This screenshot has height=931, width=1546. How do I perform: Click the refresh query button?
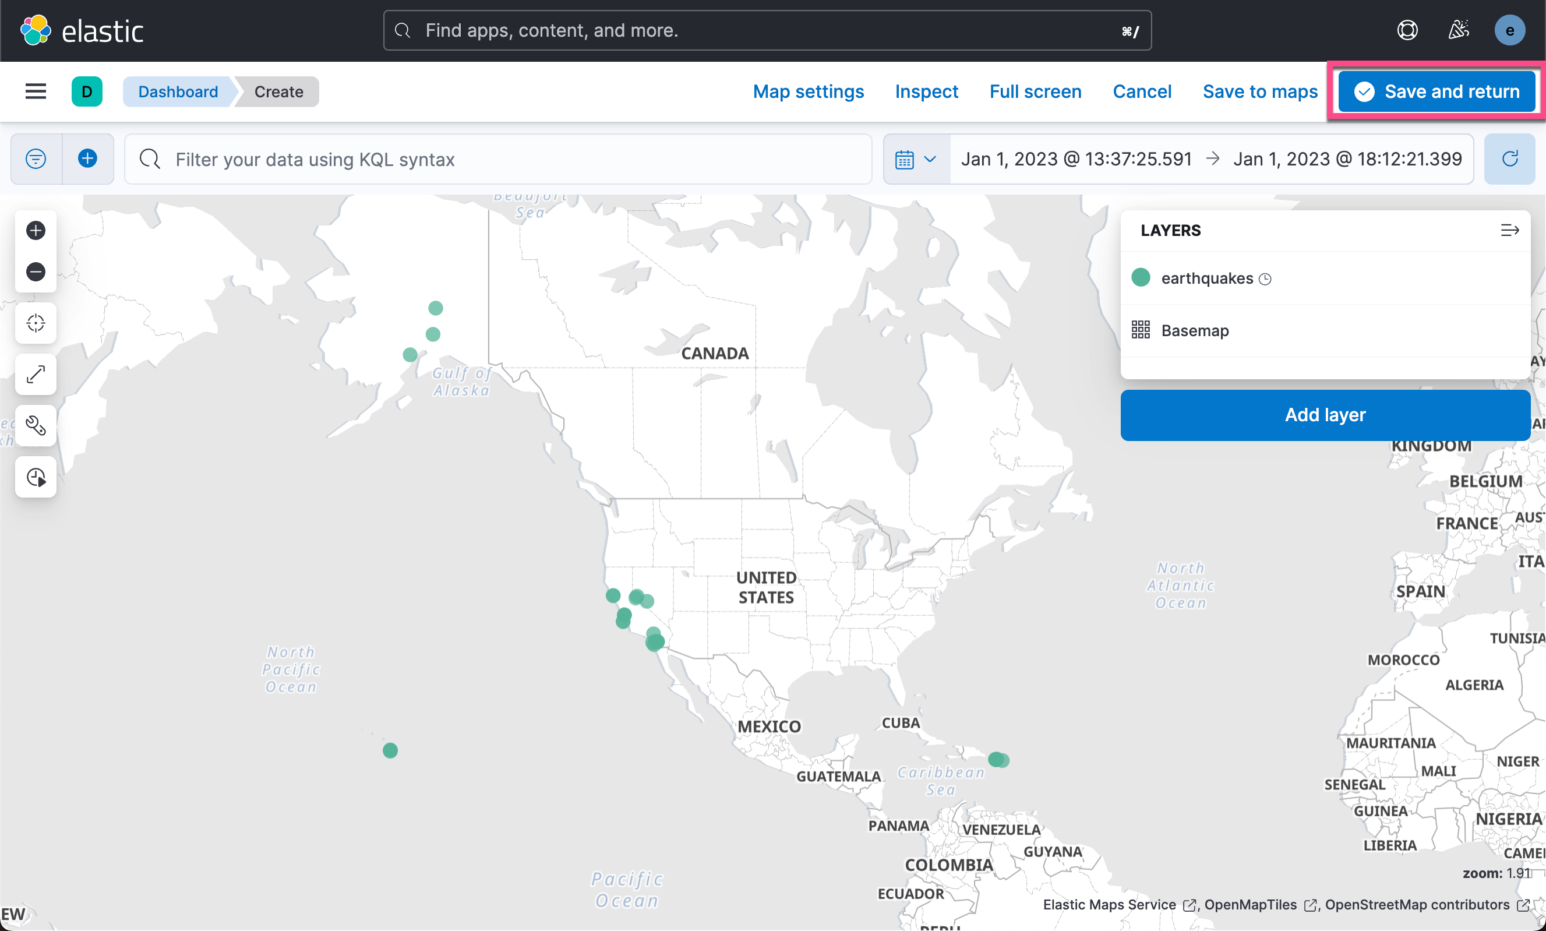1509,158
